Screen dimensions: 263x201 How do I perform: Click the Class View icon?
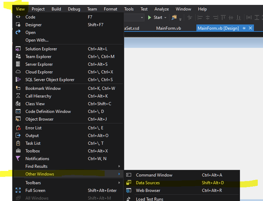click(x=18, y=104)
